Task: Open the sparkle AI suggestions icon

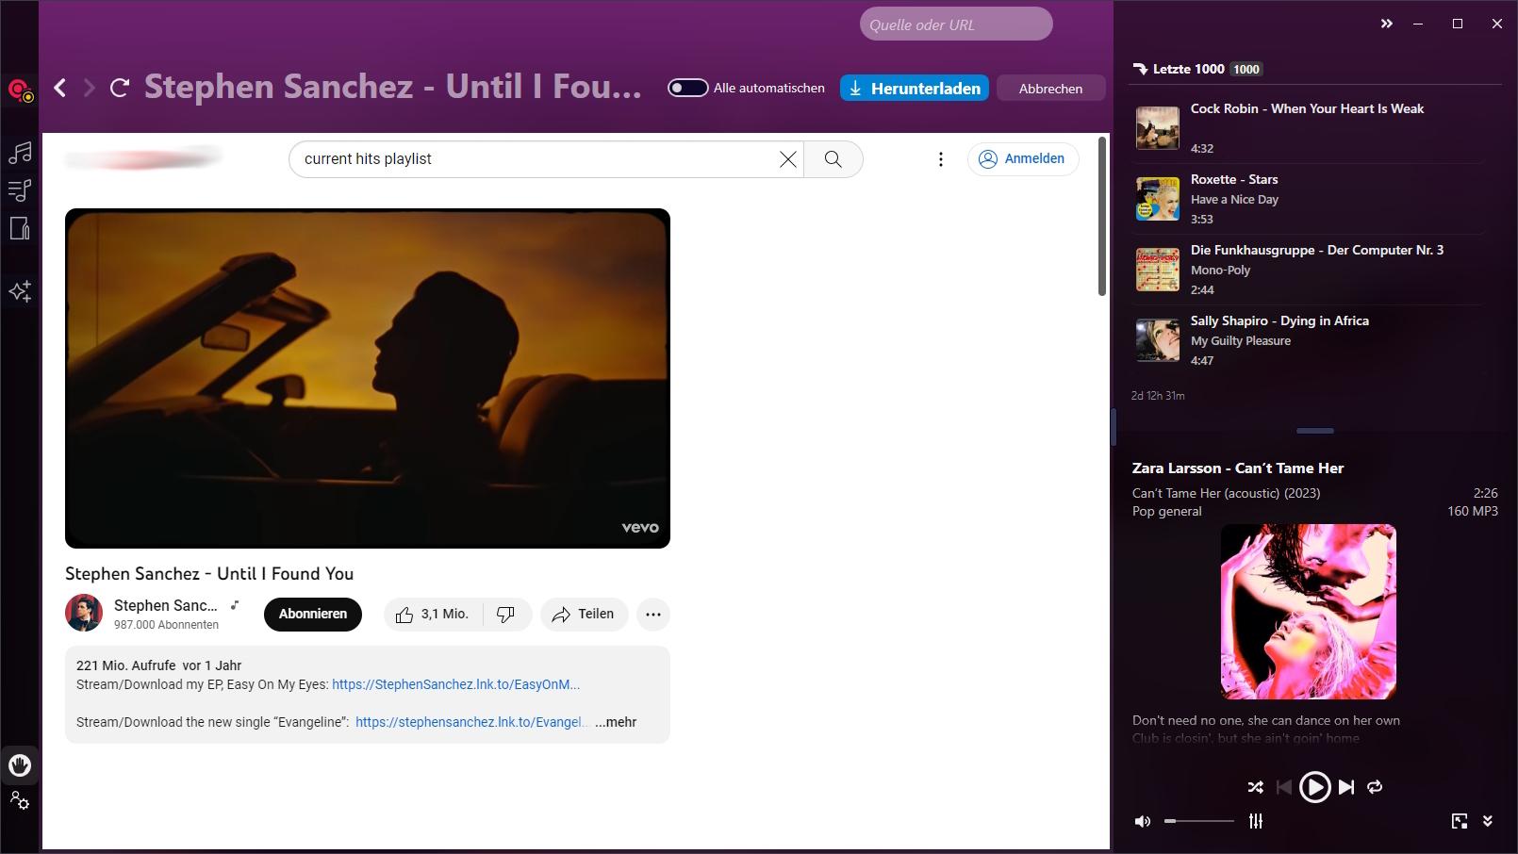Action: click(20, 291)
